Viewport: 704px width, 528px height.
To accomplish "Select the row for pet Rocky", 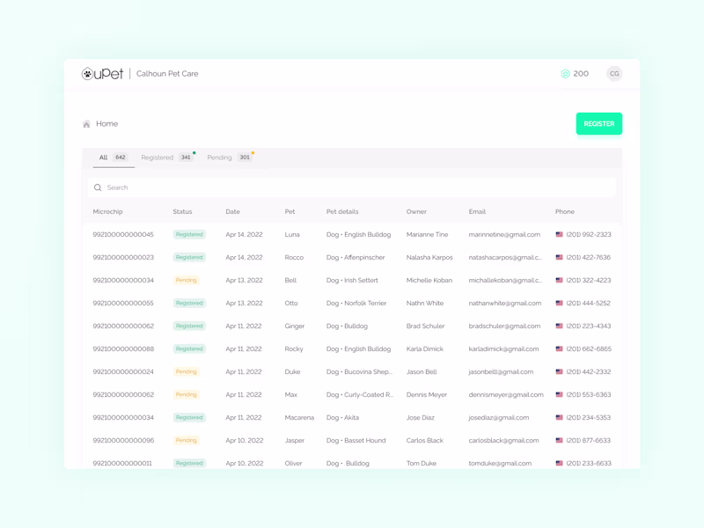I will point(296,348).
